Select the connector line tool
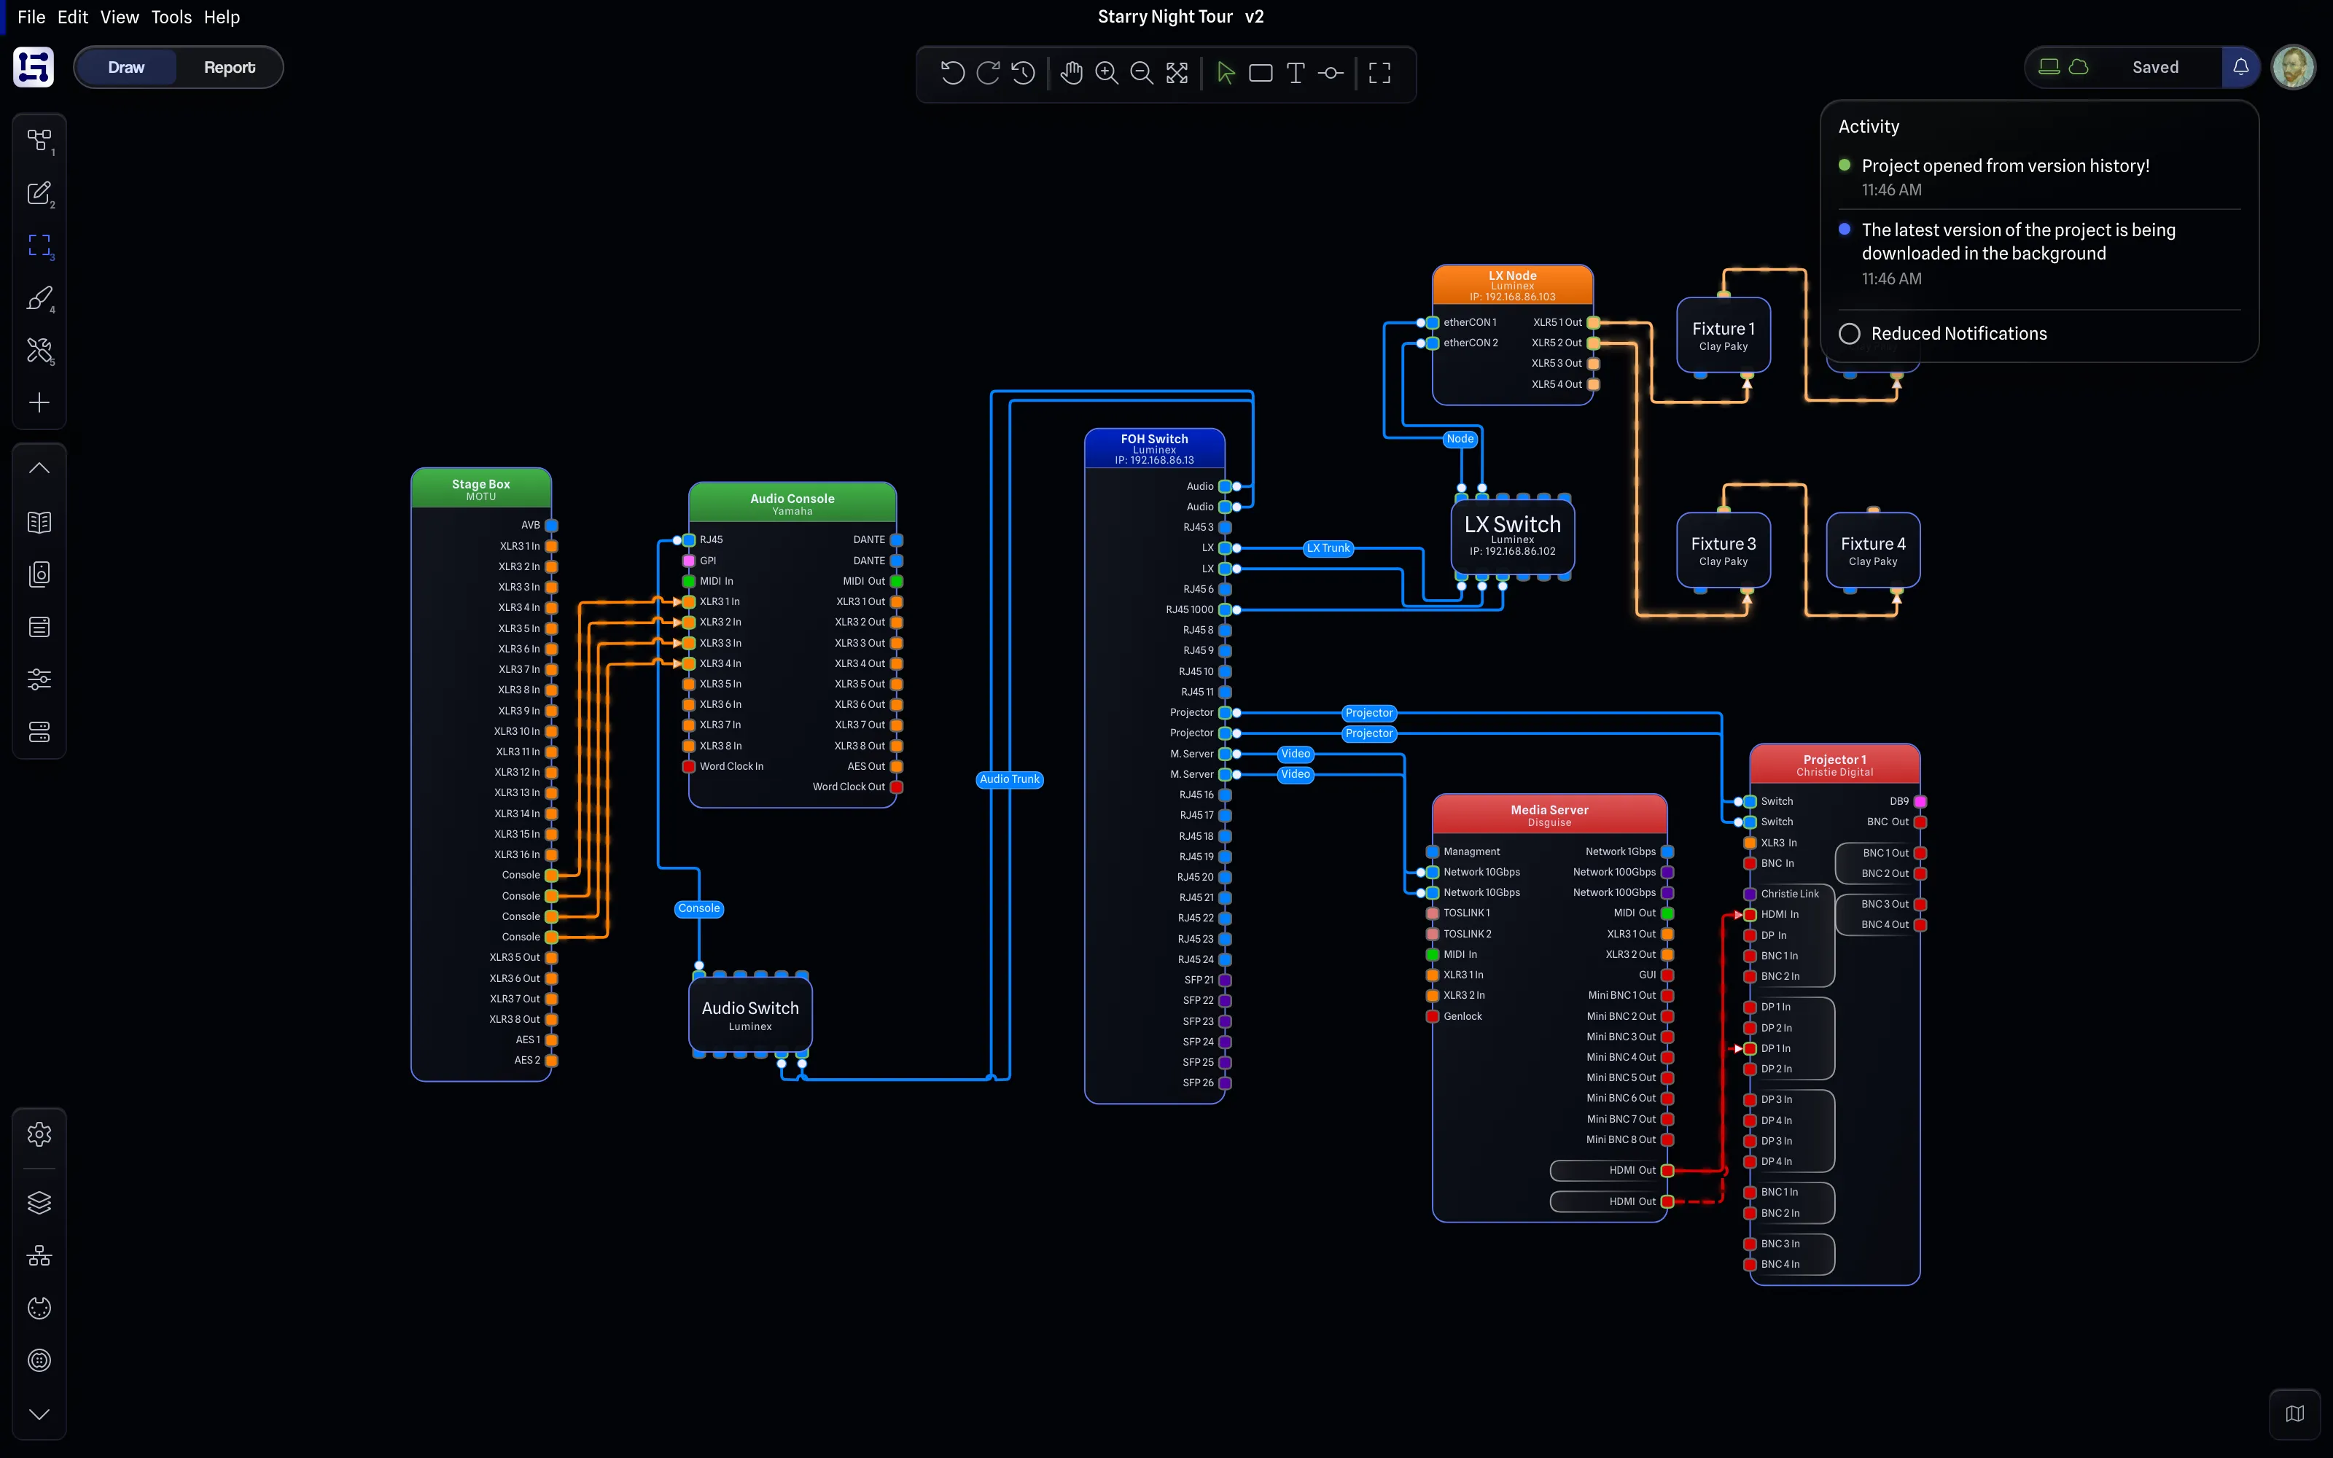The height and width of the screenshot is (1458, 2333). 1331,72
